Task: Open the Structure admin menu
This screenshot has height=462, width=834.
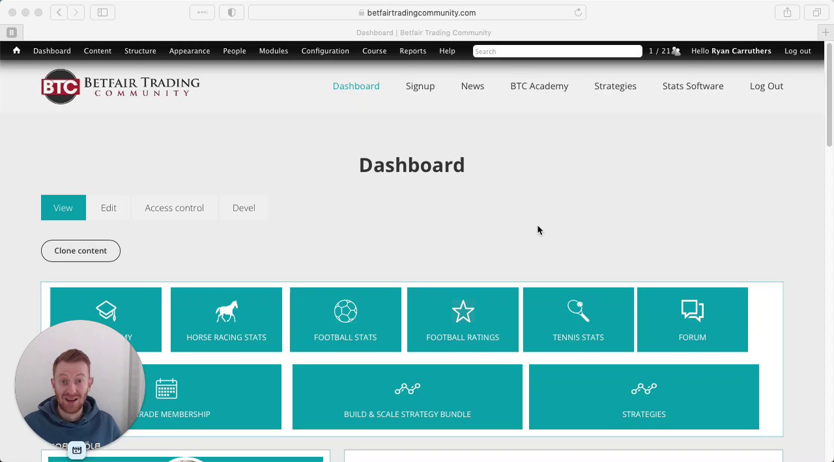Action: coord(140,51)
